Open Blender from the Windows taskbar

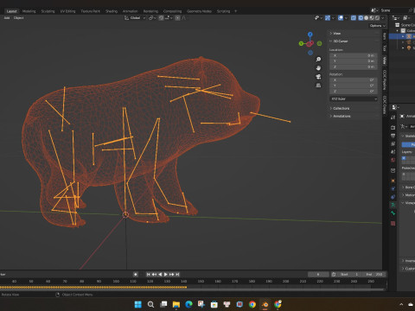(x=265, y=304)
